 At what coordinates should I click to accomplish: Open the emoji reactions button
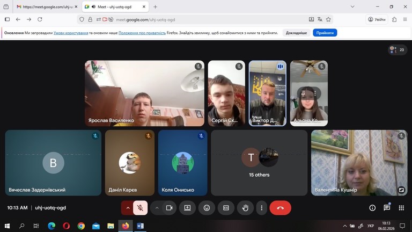pos(207,208)
